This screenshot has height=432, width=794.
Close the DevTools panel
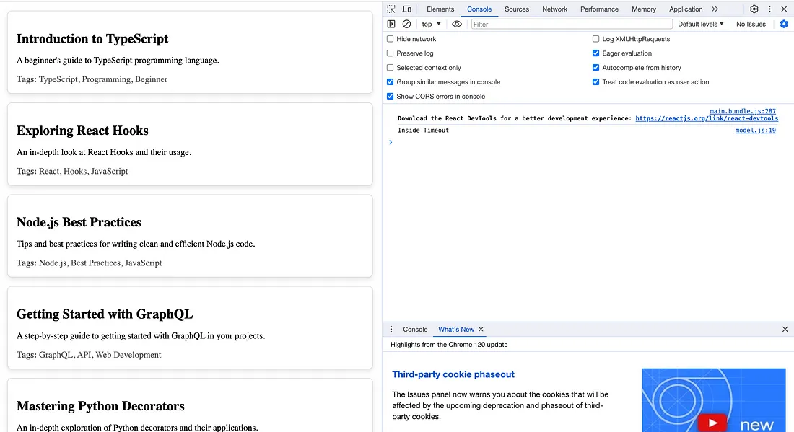pyautogui.click(x=784, y=9)
